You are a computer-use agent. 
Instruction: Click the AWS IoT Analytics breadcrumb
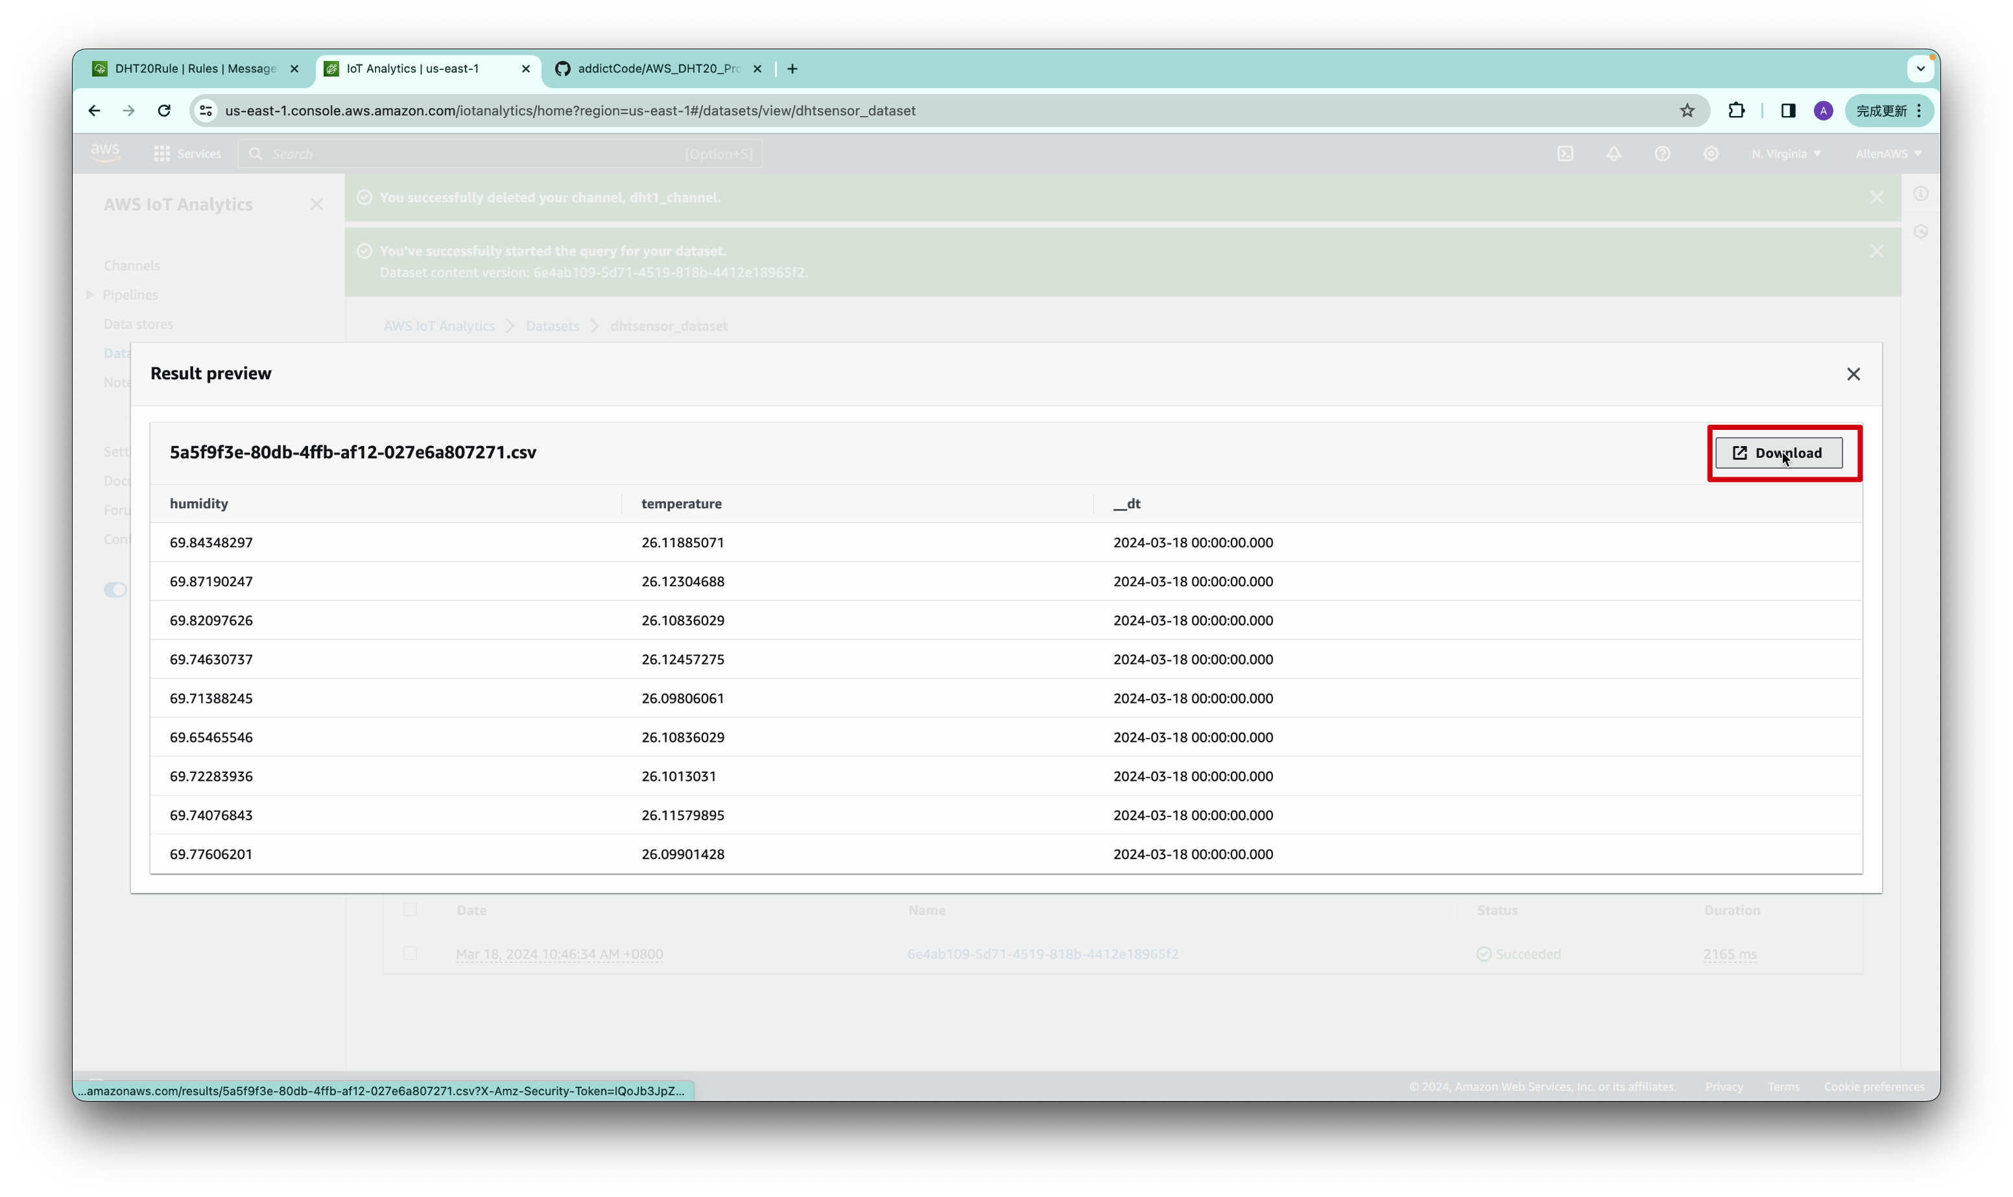(x=439, y=326)
